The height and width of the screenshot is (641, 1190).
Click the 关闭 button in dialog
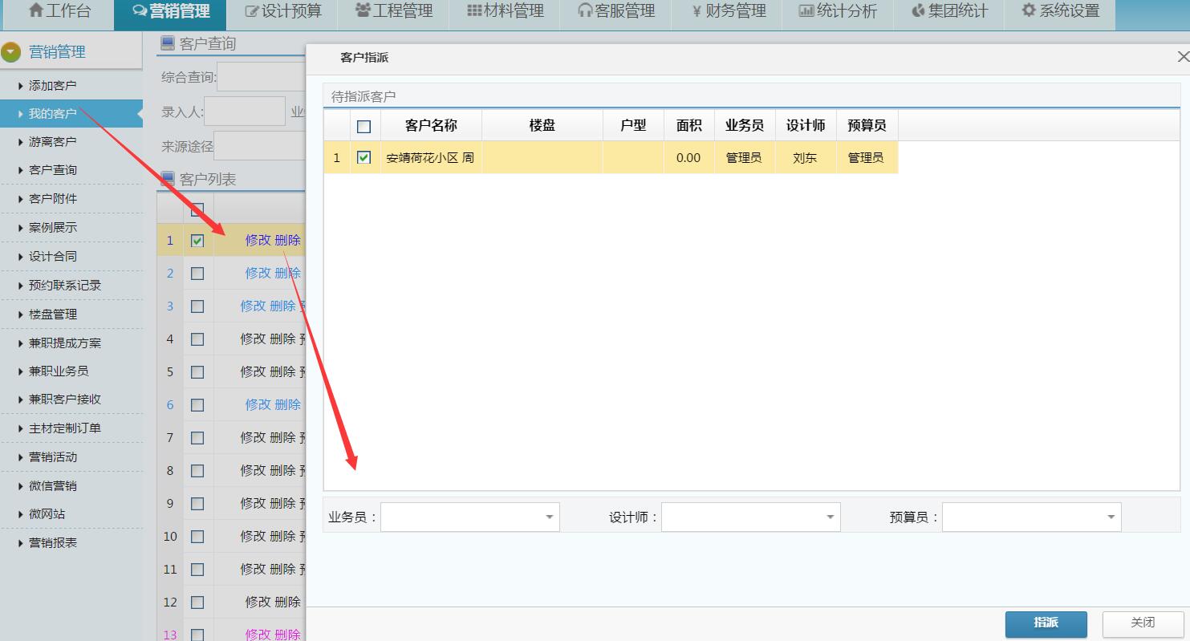coord(1143,623)
